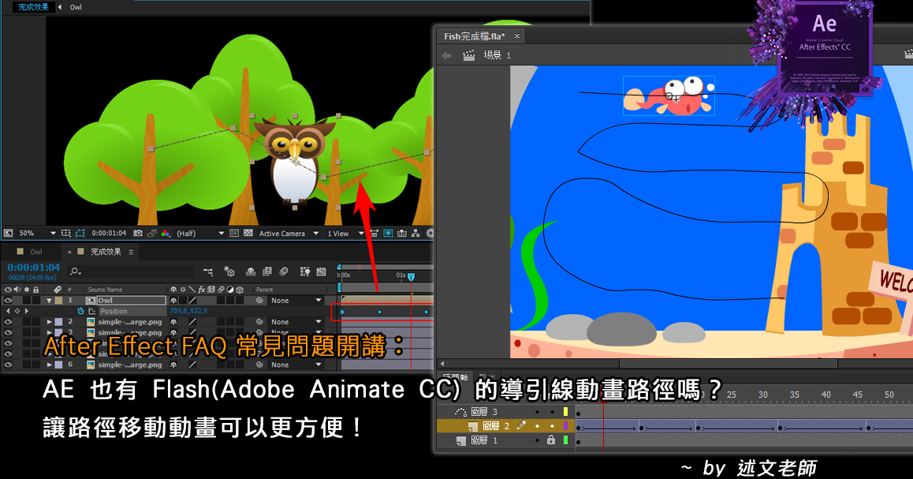Click the AE timeline layer search field
This screenshot has height=479, width=913.
click(130, 271)
